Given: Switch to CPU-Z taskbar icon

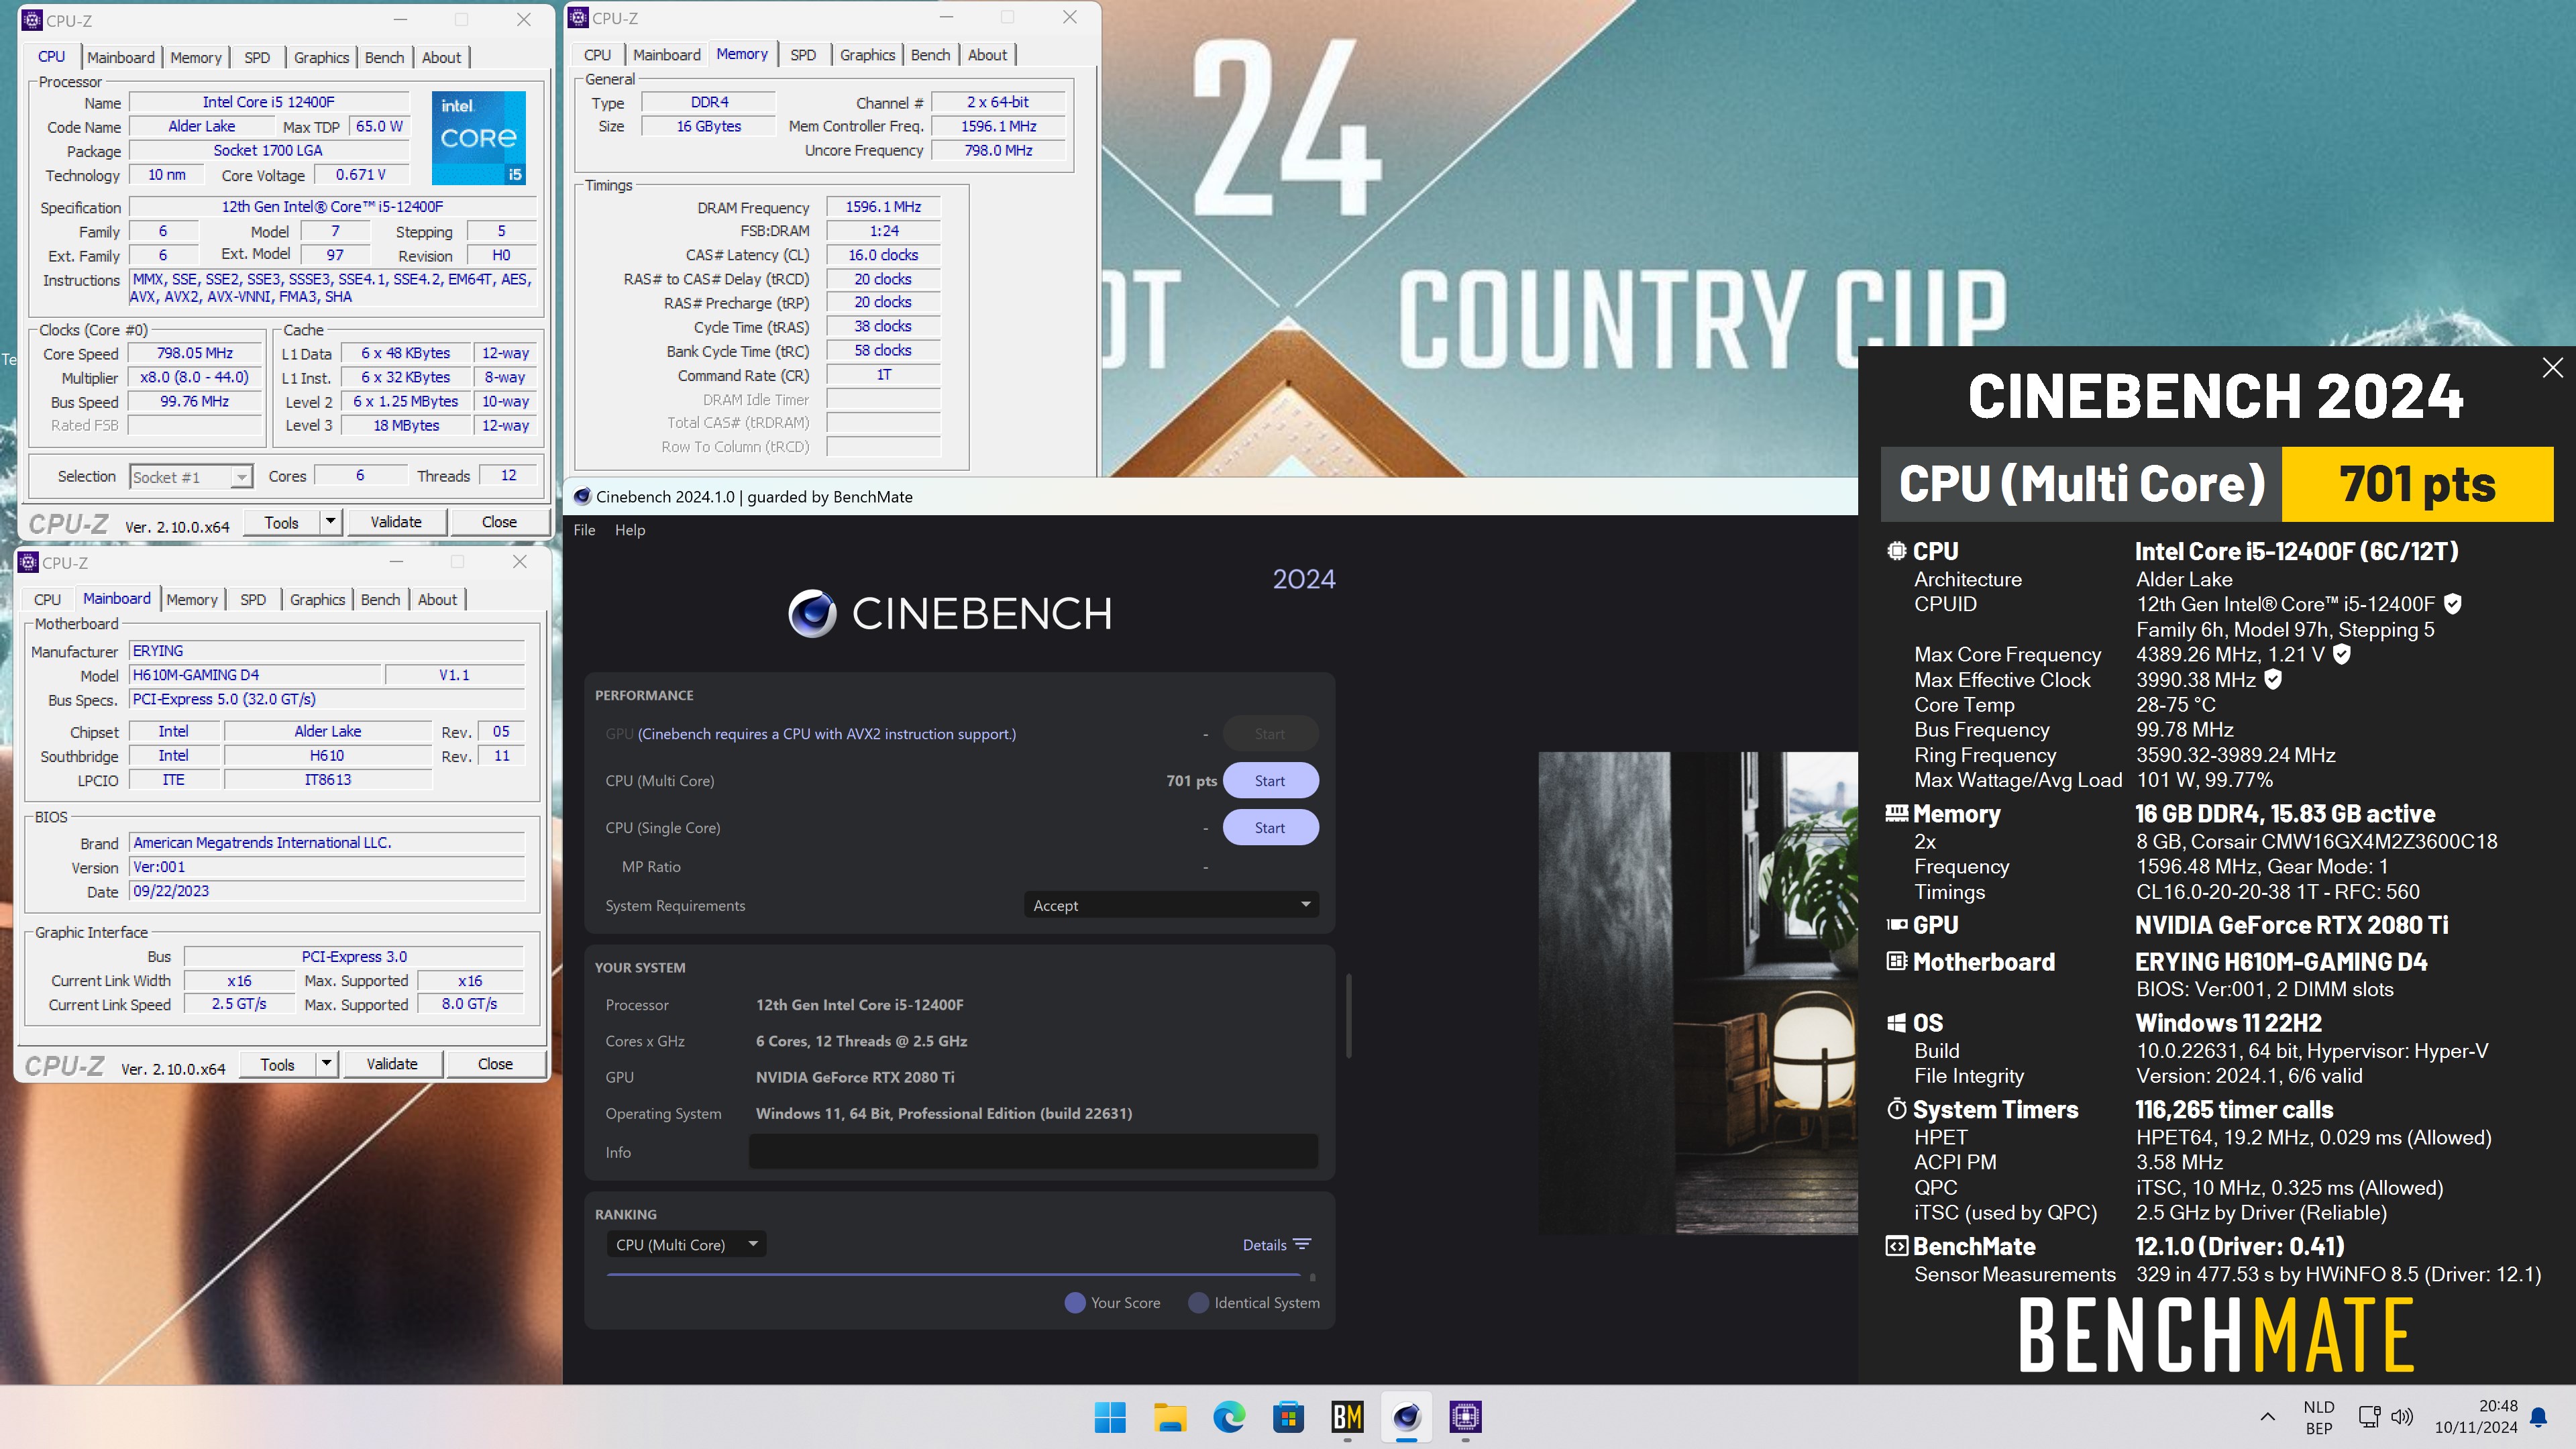Looking at the screenshot, I should coord(1466,1416).
